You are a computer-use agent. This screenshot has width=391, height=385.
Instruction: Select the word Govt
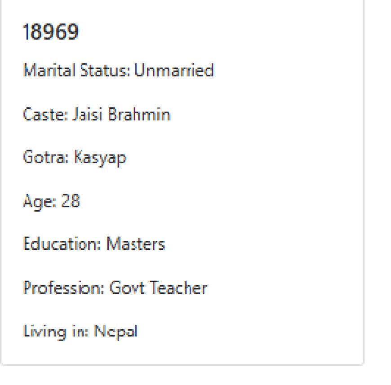coord(127,288)
